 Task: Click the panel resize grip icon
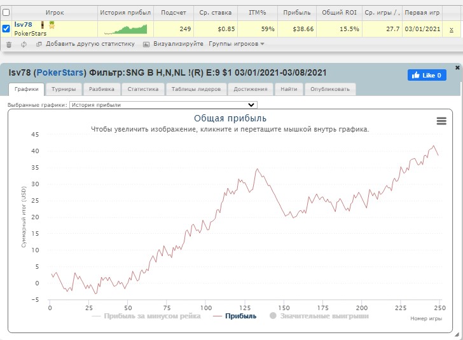click(457, 334)
